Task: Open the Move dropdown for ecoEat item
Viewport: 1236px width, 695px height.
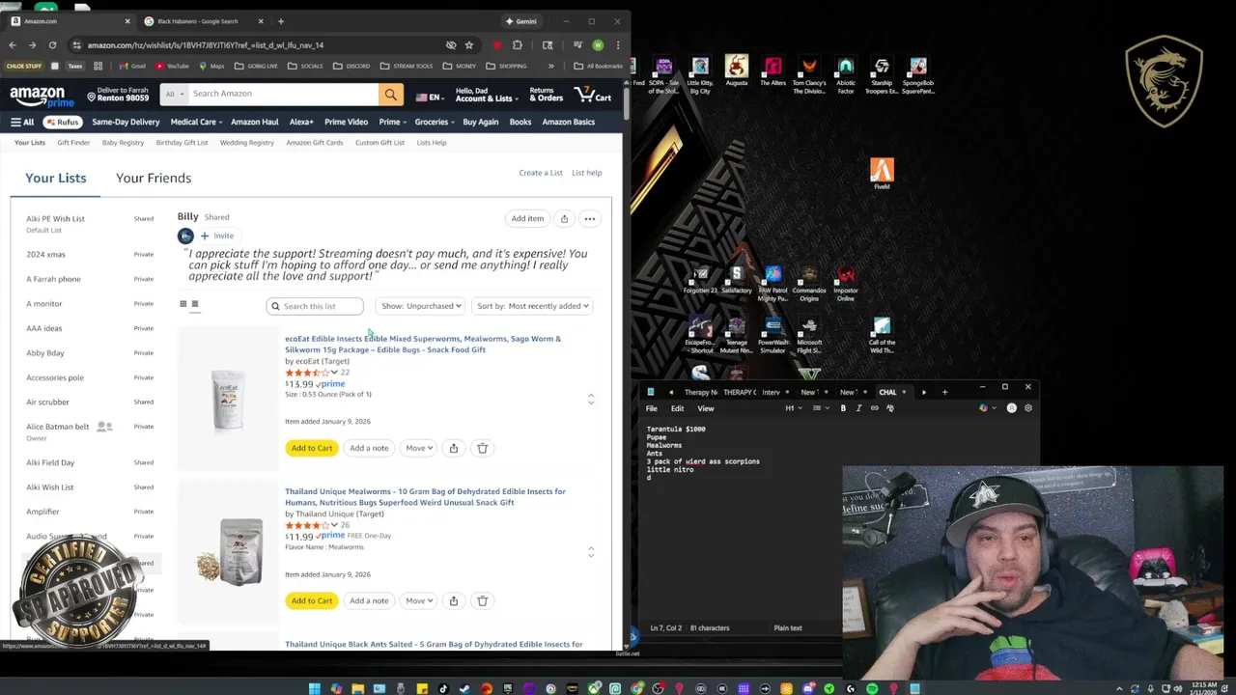Action: 418,448
